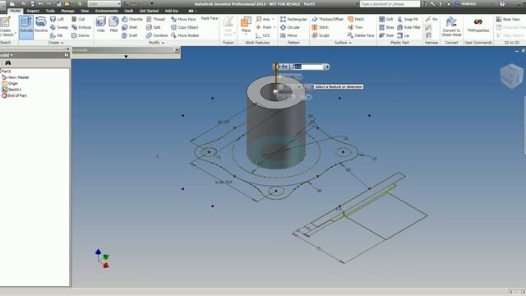This screenshot has width=526, height=296.
Task: Click the Create 2D Sketch tool
Action: click(x=6, y=27)
